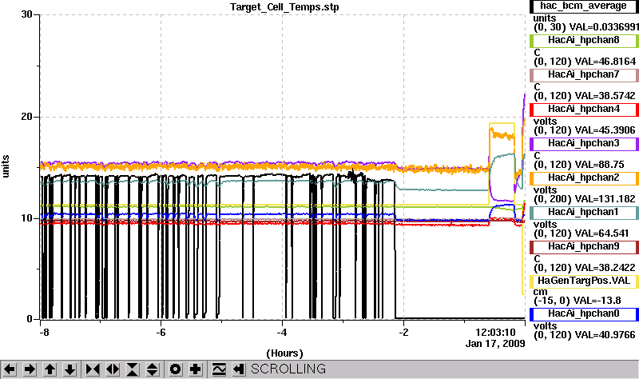Click the VAL=38.2422 readout for hpchan9
The width and height of the screenshot is (639, 379).
point(605,268)
